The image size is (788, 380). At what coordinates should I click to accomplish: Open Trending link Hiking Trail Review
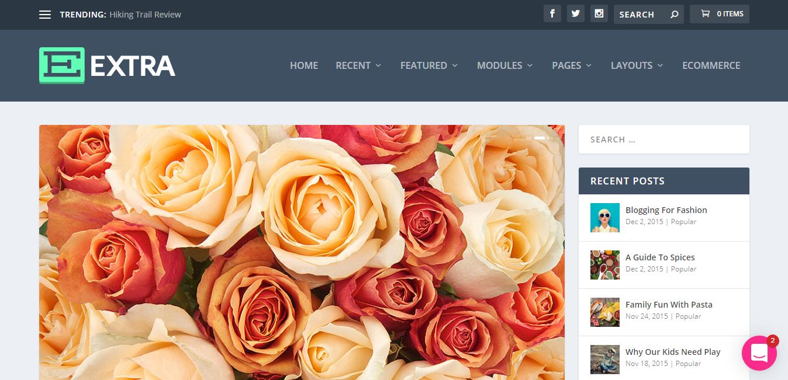coord(145,15)
